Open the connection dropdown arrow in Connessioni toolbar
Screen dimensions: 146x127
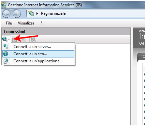9,39
